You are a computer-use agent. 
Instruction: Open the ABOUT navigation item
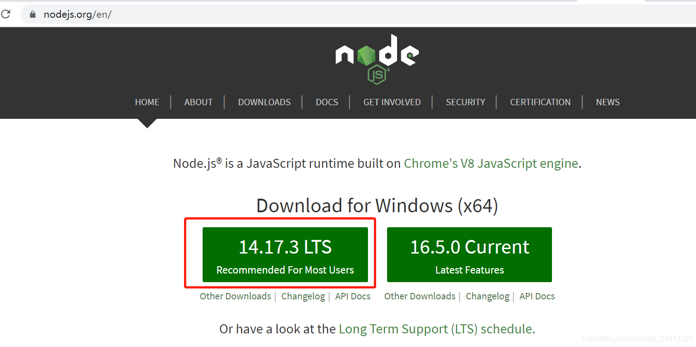199,102
